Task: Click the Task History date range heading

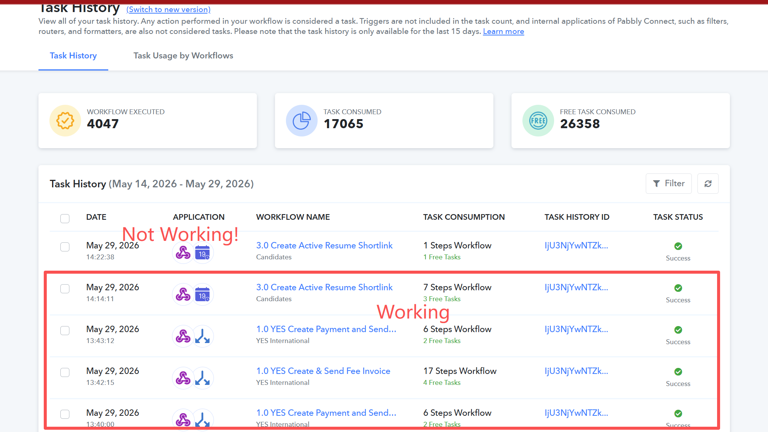Action: (x=152, y=184)
